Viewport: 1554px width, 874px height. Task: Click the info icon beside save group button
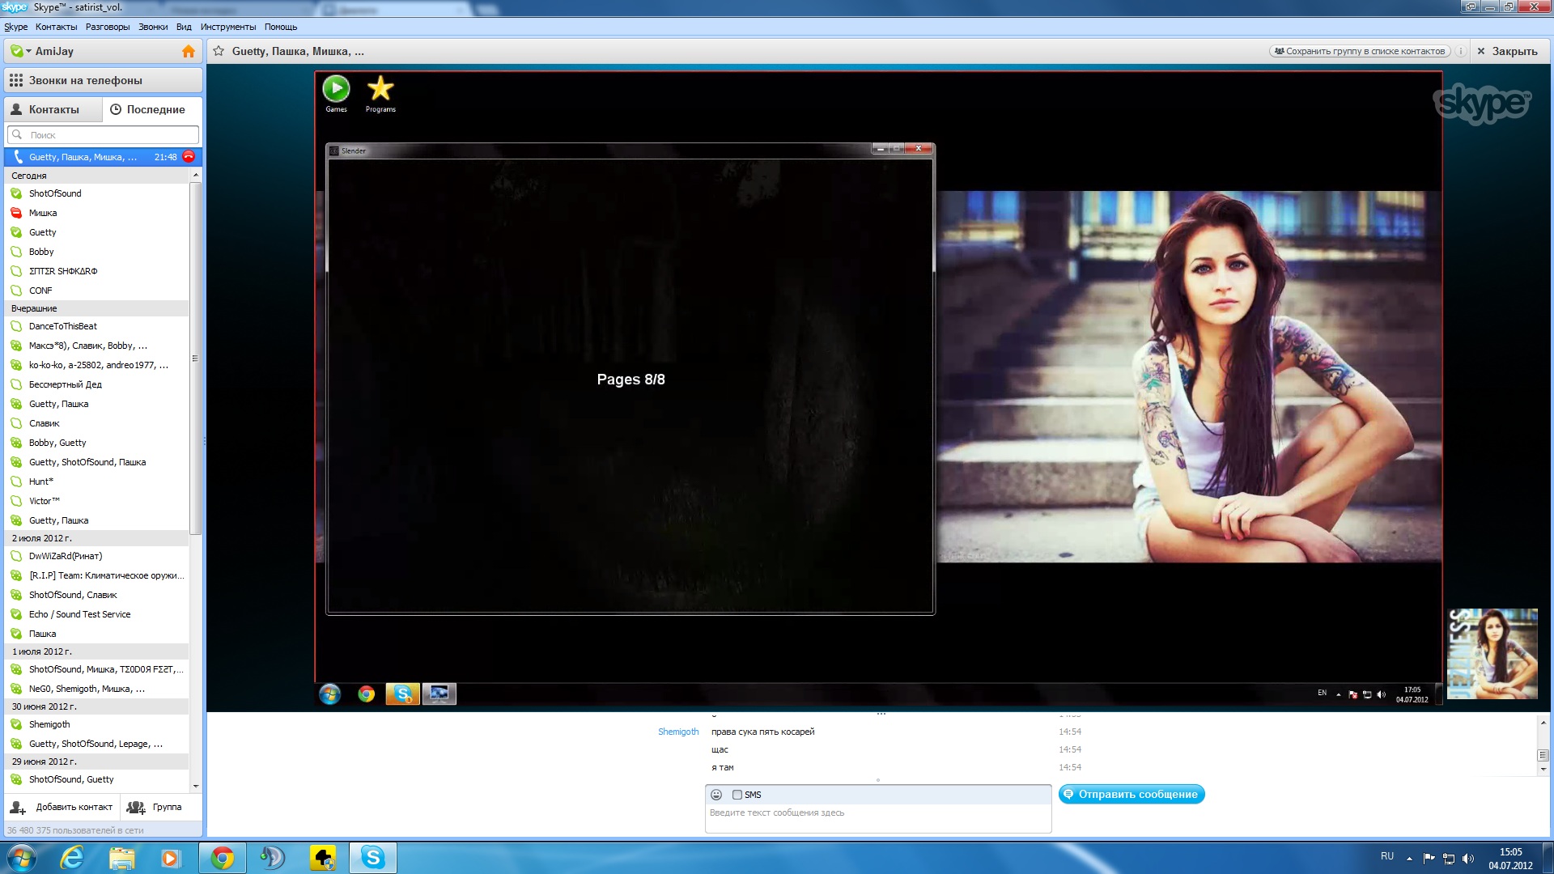tap(1461, 51)
